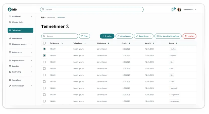Check the first Ausgetreten row checkbox
The height and width of the screenshot is (114, 209).
click(44, 94)
